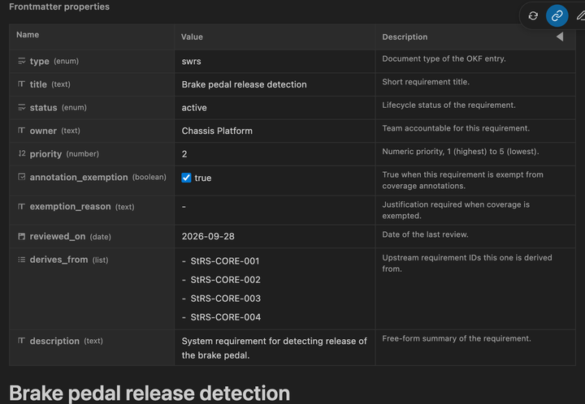Click the 'reviewed_on' property name
Viewport: 585px width, 404px height.
click(58, 236)
